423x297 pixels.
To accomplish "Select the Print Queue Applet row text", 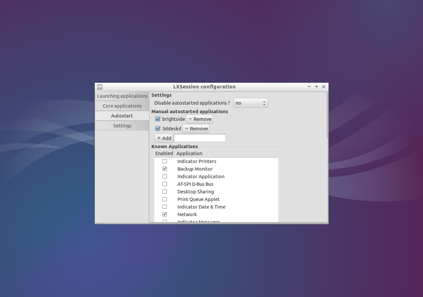I will (x=199, y=199).
